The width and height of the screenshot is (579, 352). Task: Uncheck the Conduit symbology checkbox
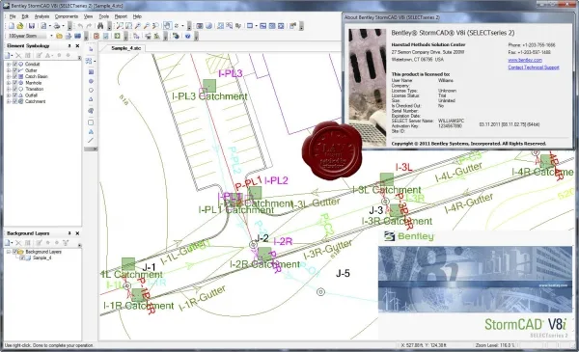[14, 64]
